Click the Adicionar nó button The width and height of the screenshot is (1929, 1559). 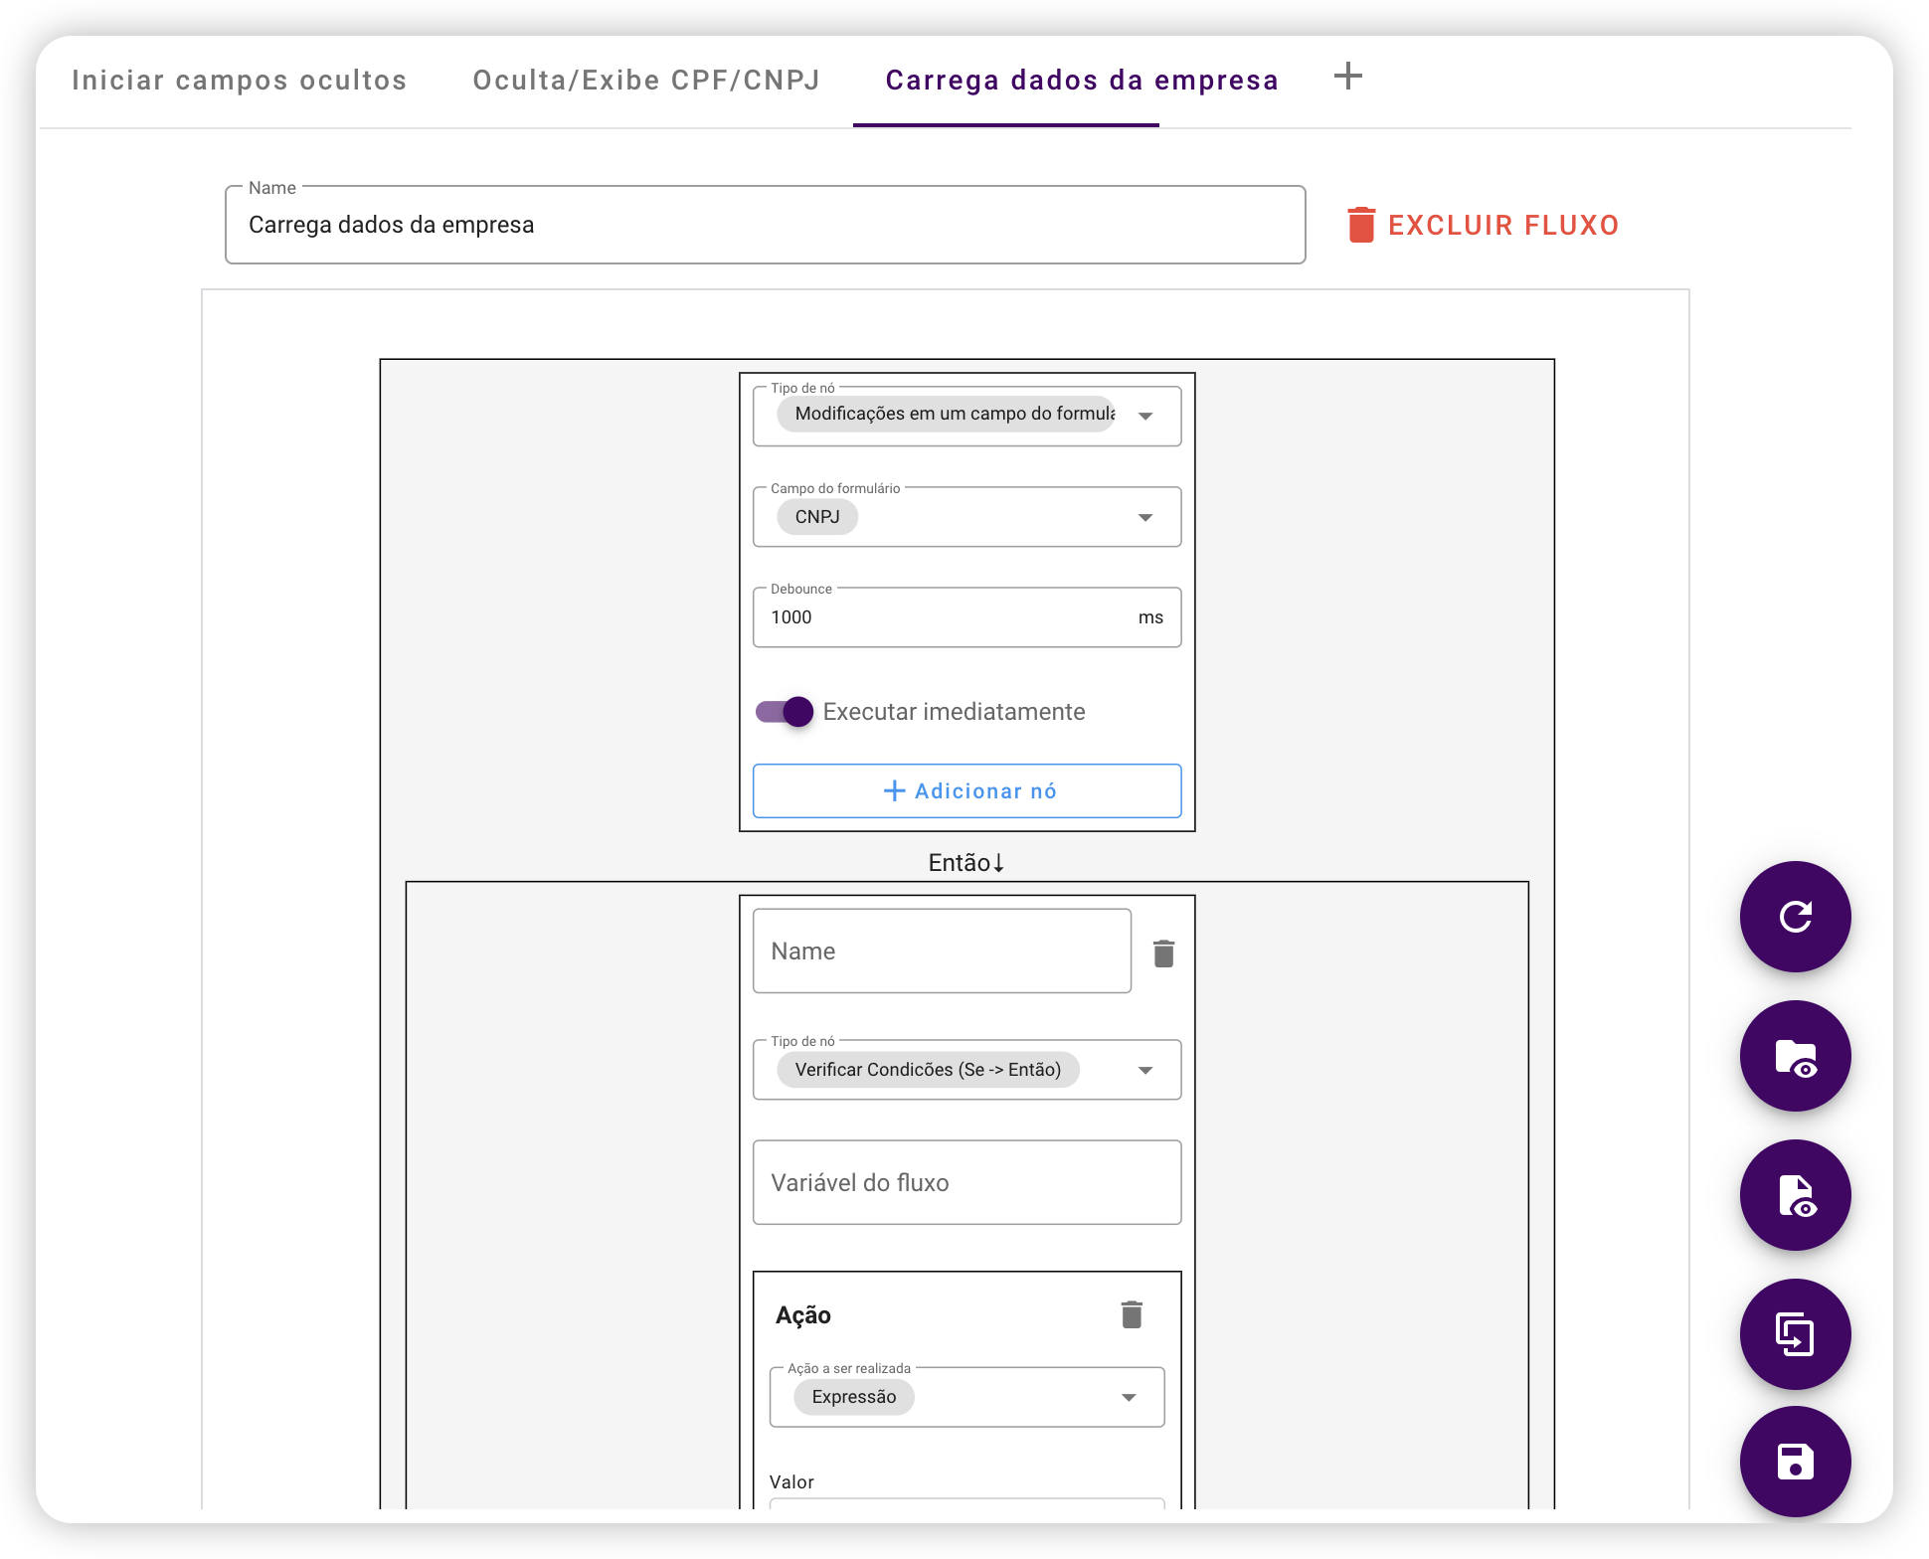click(x=966, y=791)
